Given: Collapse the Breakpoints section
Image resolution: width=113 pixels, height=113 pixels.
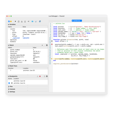Looking at the screenshot, I should coord(9,76).
